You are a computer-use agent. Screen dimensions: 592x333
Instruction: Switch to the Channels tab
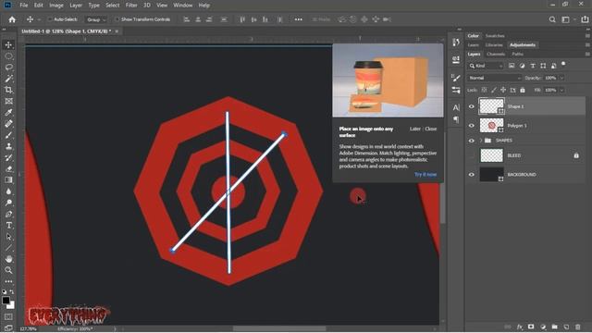[x=496, y=54]
